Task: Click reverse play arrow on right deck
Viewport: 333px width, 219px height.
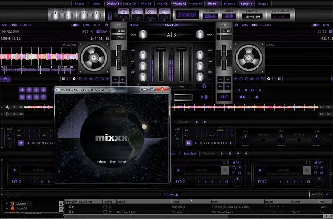Action: (x=256, y=97)
